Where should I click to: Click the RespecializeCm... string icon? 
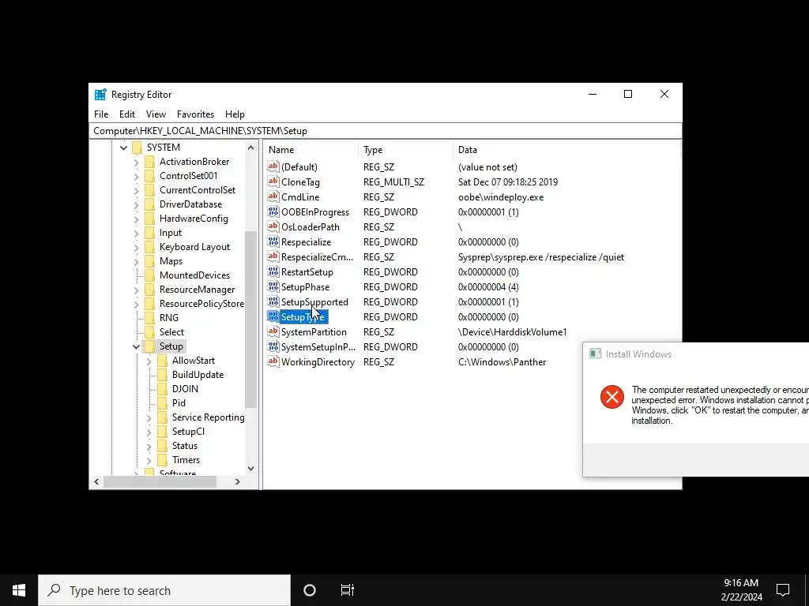[273, 256]
